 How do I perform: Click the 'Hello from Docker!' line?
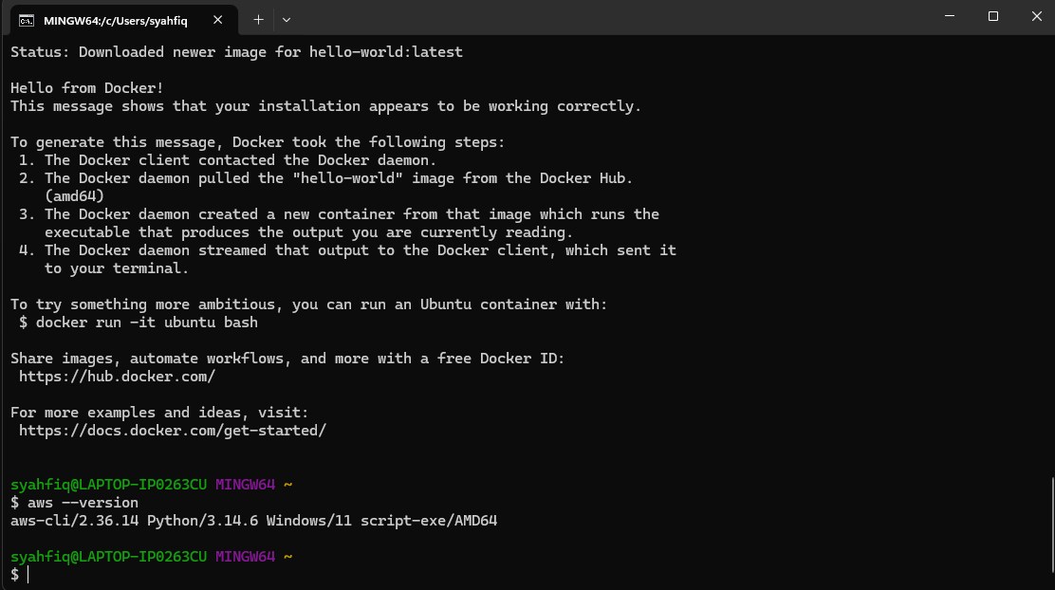pos(86,88)
